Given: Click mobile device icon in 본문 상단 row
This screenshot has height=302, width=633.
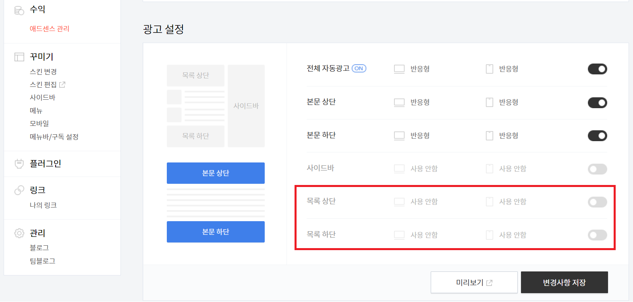Looking at the screenshot, I should [489, 103].
